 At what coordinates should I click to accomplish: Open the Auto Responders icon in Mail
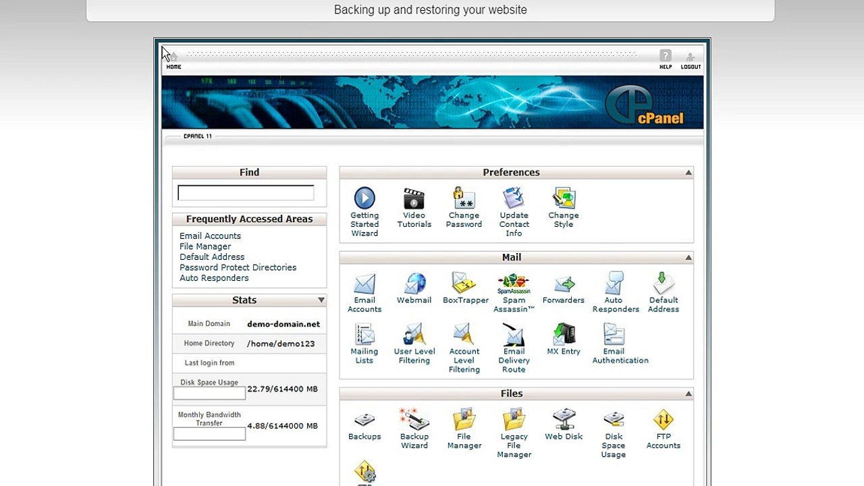[614, 283]
